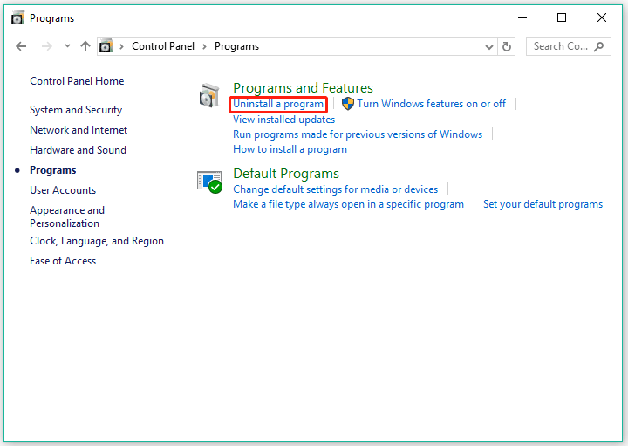
Task: Open Network and Internet category
Action: (x=78, y=130)
